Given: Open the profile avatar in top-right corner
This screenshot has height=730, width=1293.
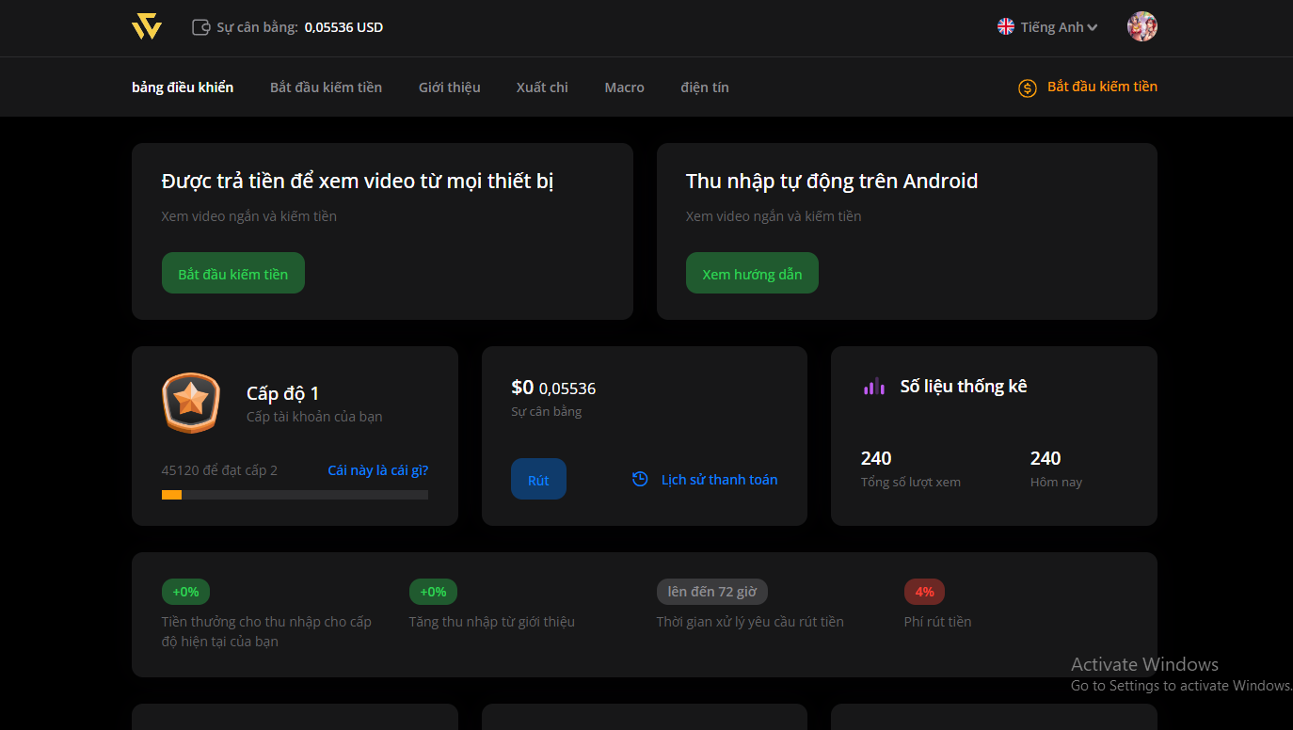Looking at the screenshot, I should (x=1141, y=26).
